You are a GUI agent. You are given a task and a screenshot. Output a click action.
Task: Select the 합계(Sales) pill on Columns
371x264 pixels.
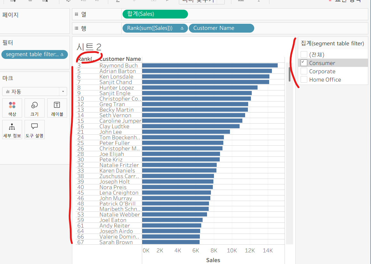click(155, 14)
